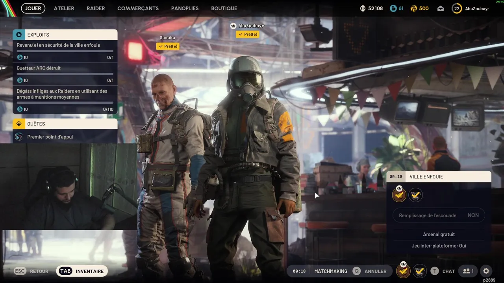Click the bottom bar second squad member icon
Screen dimensions: 504x283
click(420, 271)
